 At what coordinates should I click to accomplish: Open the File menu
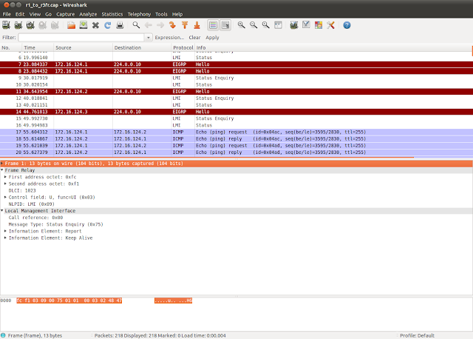pyautogui.click(x=7, y=14)
